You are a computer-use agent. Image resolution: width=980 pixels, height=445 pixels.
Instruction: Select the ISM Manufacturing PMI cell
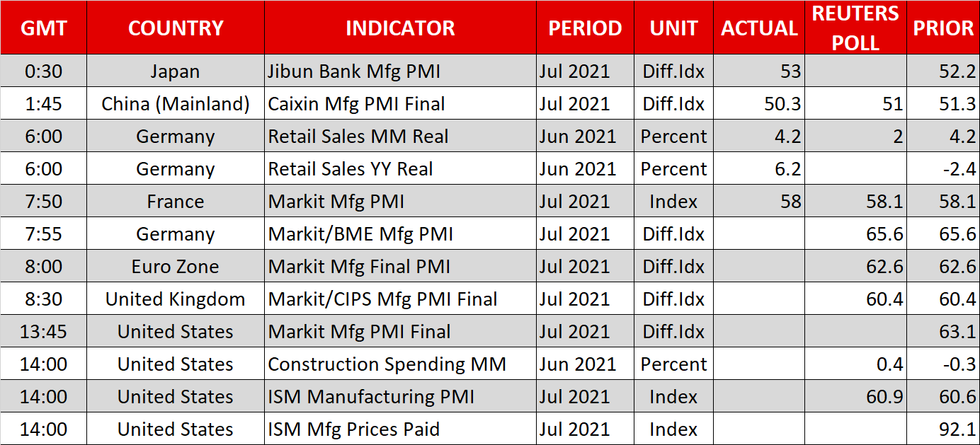click(x=371, y=397)
